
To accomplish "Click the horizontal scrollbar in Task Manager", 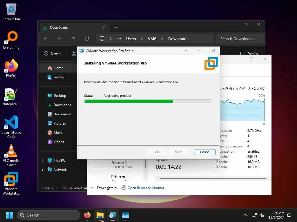I will click(213, 178).
